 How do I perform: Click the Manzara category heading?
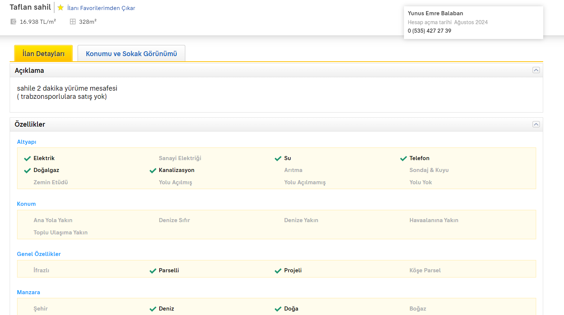click(28, 292)
